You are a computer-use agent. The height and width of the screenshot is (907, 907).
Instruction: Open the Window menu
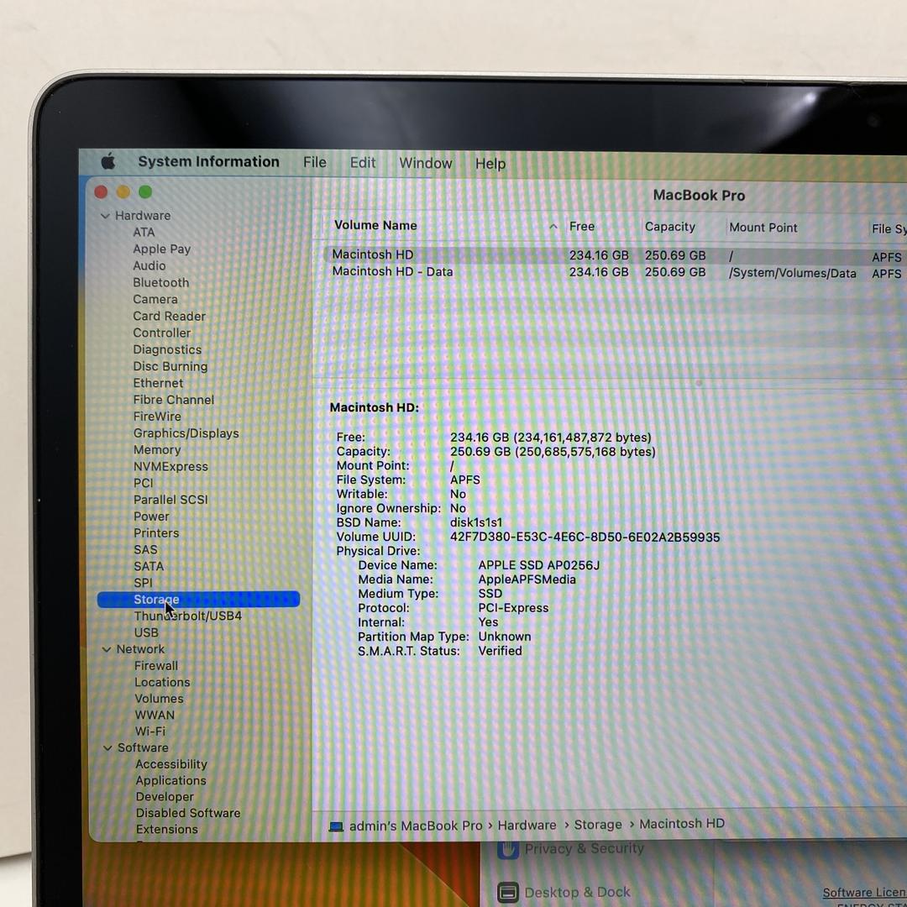coord(425,164)
